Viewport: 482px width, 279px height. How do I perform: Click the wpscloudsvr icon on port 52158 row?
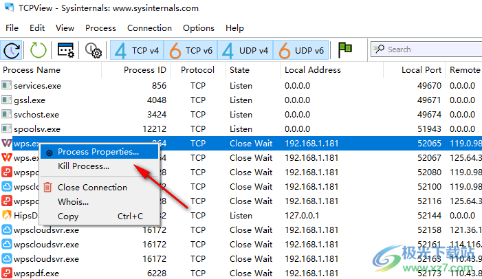(x=6, y=230)
